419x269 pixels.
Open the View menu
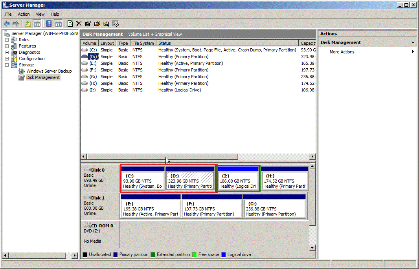(40, 14)
